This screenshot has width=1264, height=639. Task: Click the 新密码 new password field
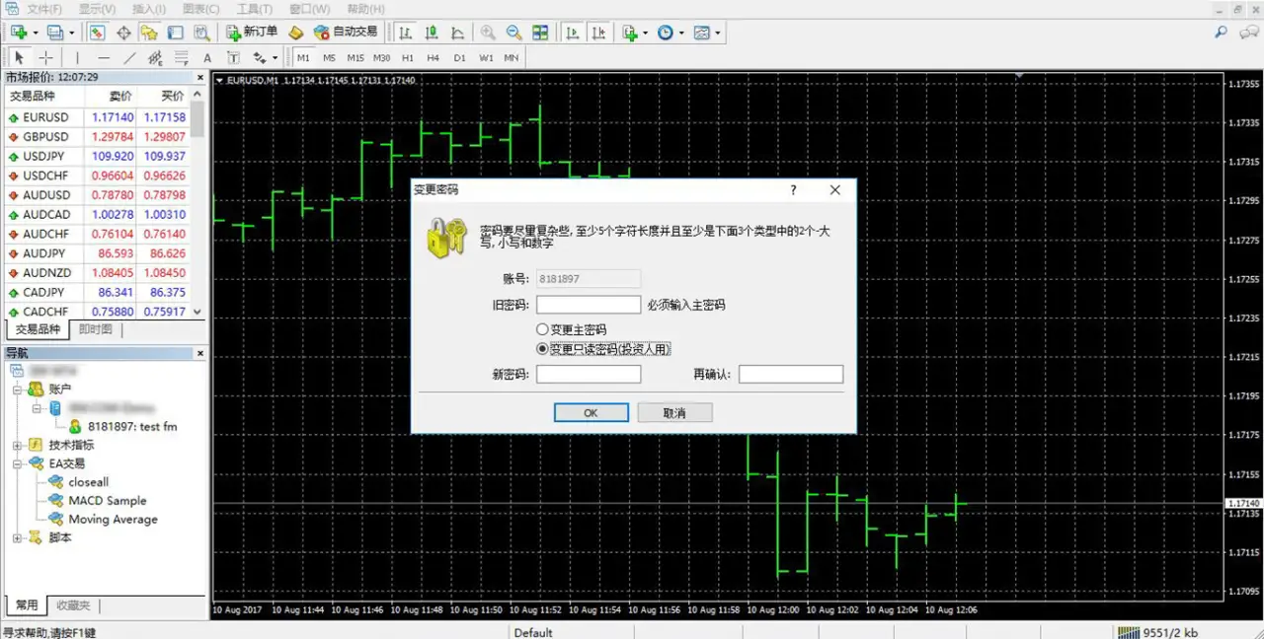[x=589, y=375]
